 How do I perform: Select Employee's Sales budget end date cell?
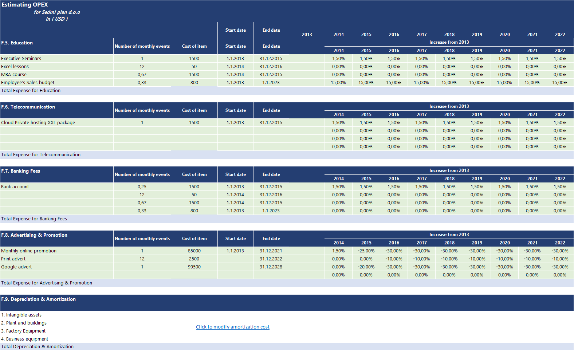click(271, 83)
